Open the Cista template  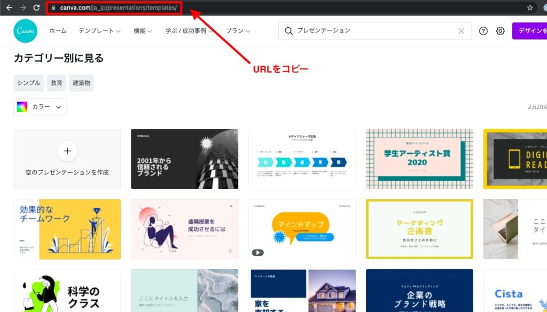click(515, 291)
